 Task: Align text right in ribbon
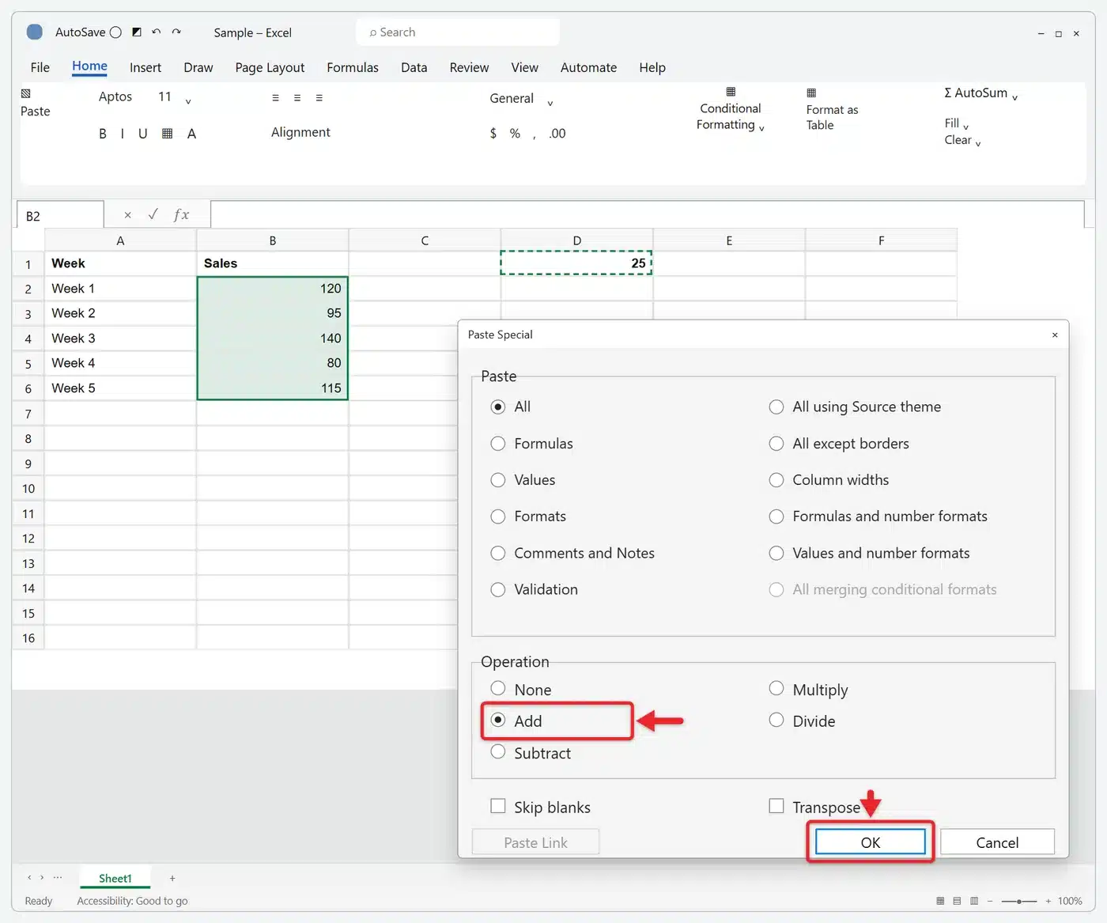pyautogui.click(x=319, y=98)
